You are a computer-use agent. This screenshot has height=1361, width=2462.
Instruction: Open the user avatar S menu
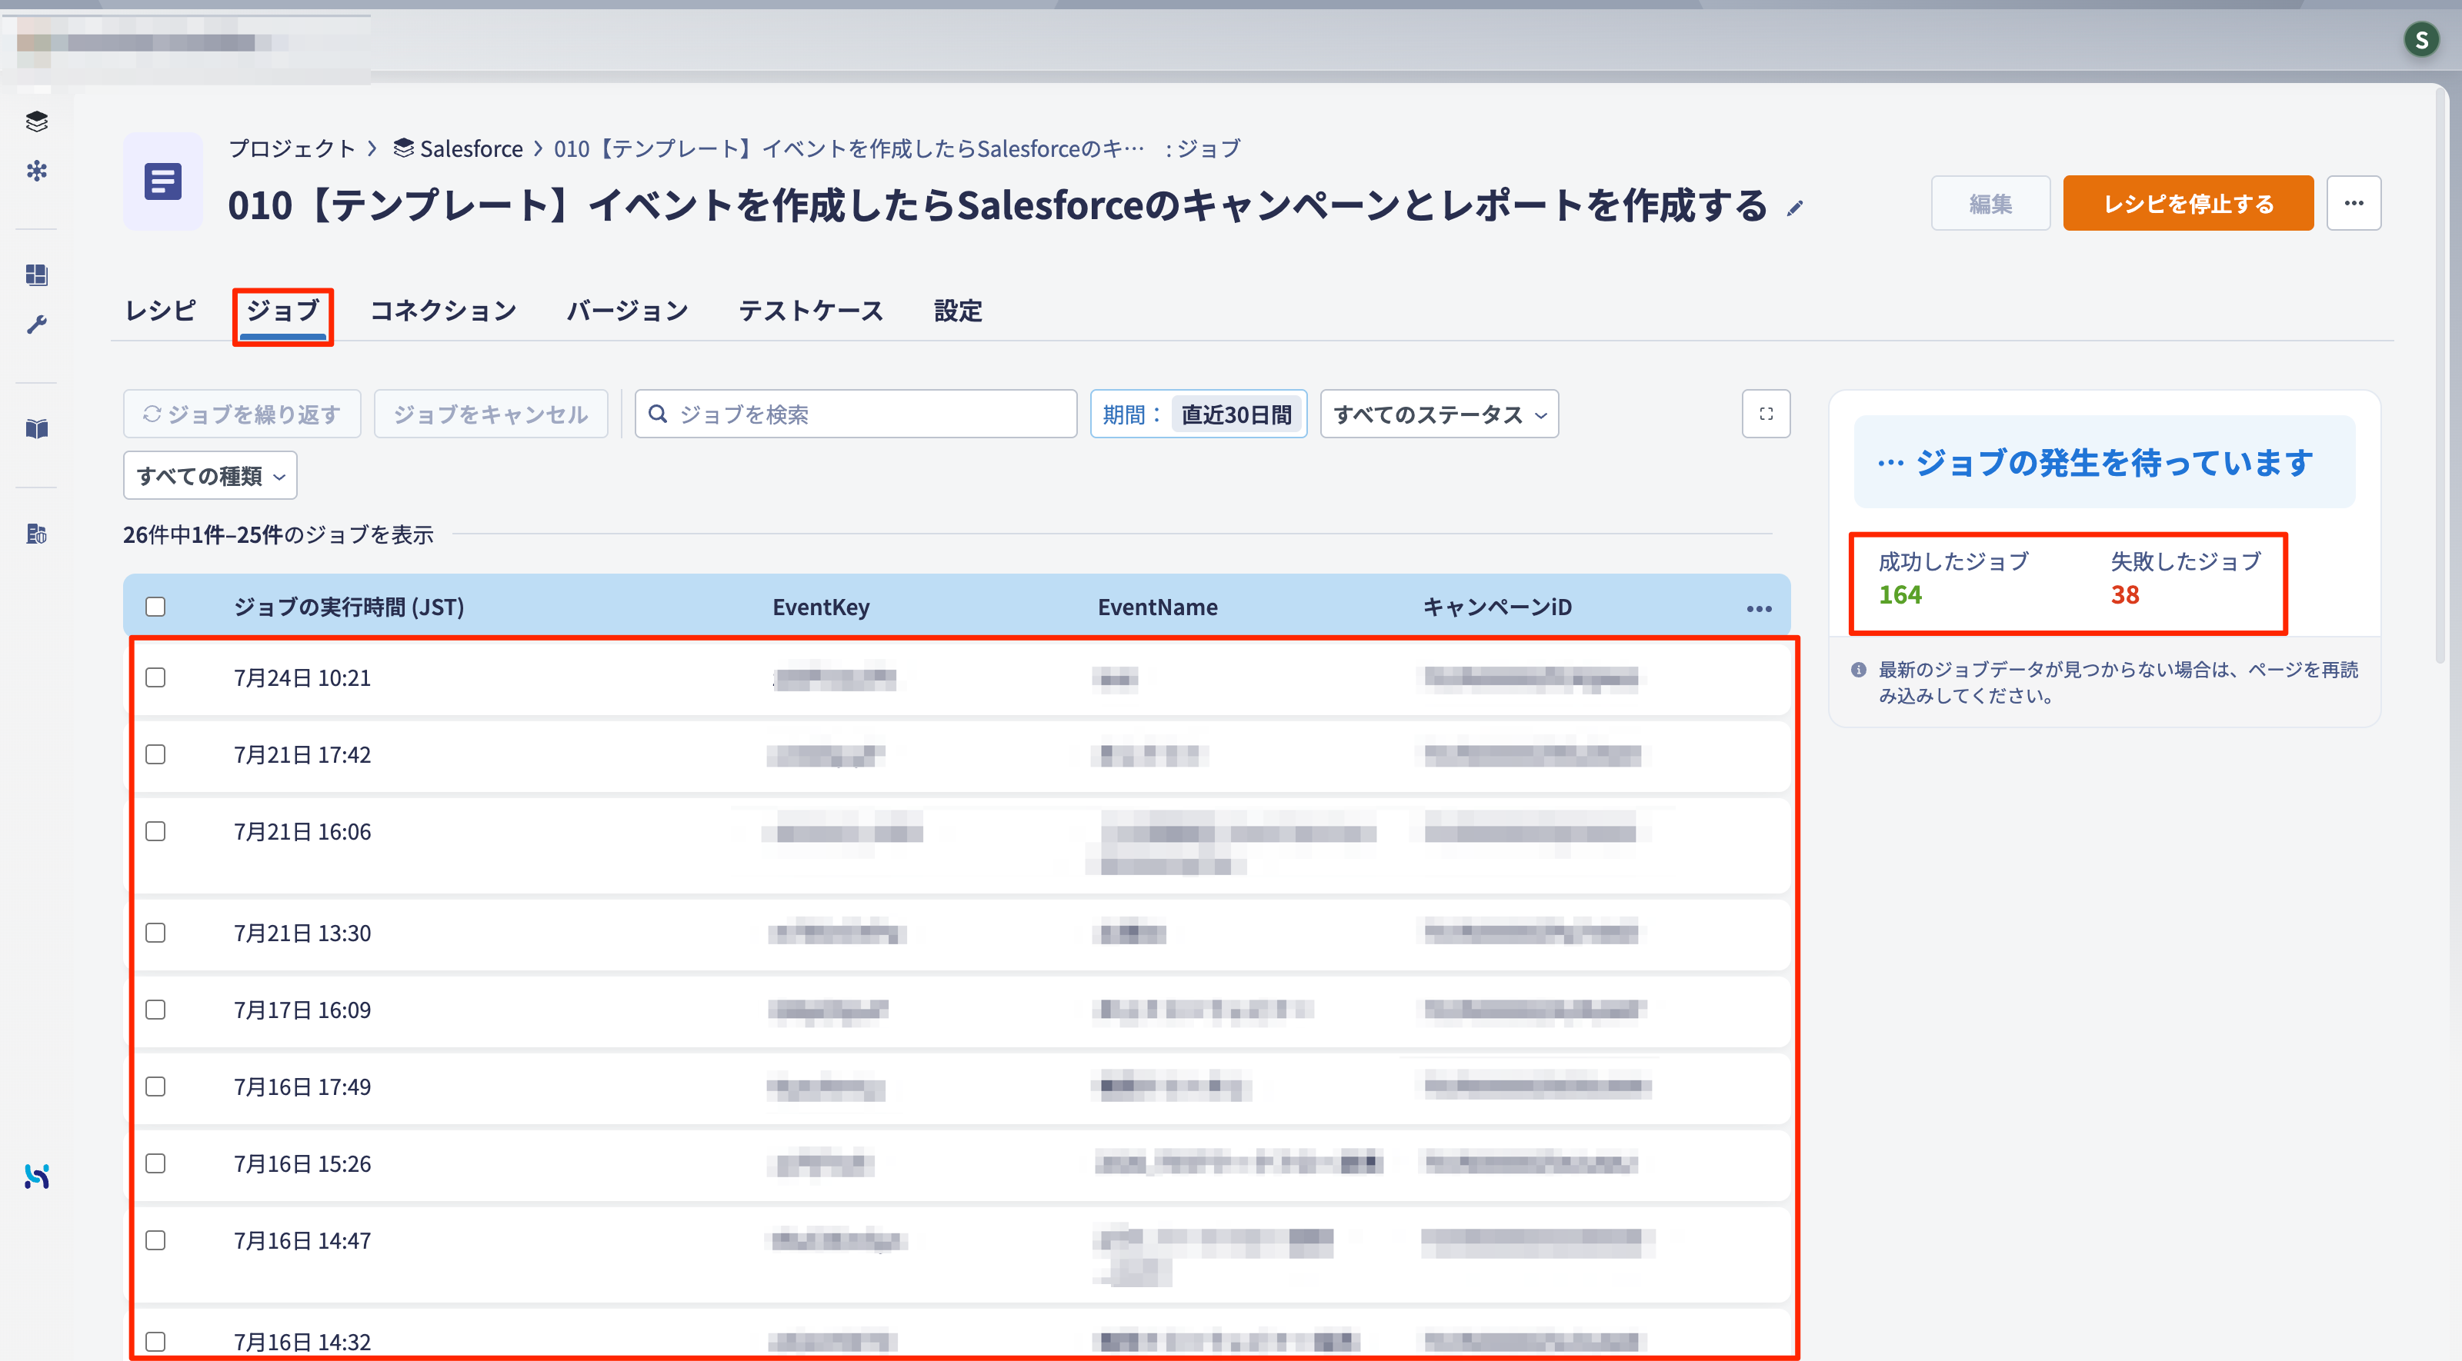[x=2421, y=39]
